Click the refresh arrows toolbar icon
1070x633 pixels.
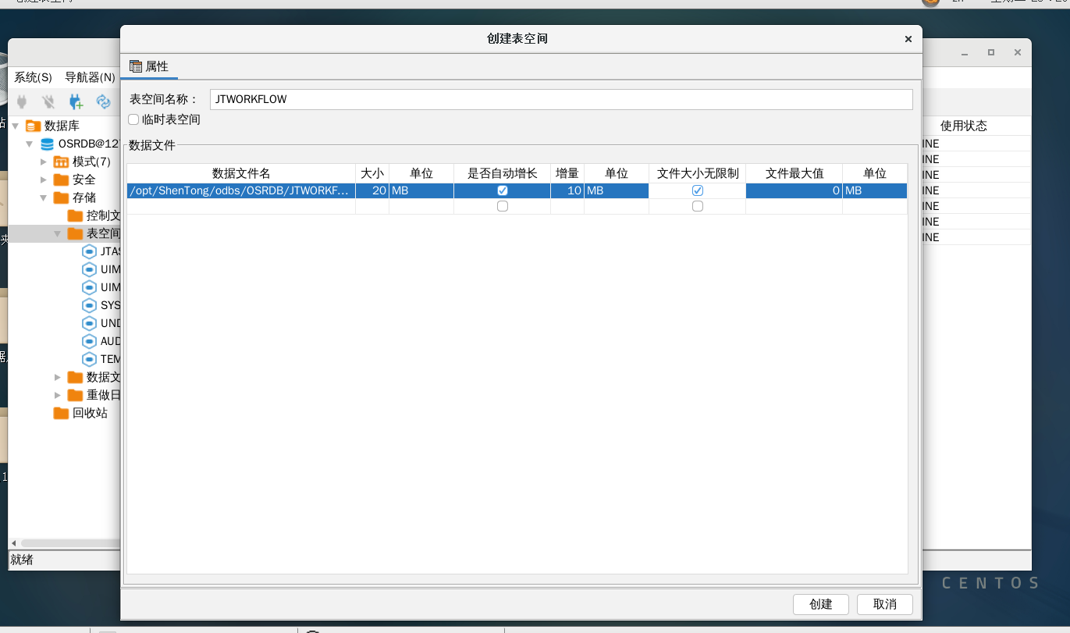click(103, 101)
